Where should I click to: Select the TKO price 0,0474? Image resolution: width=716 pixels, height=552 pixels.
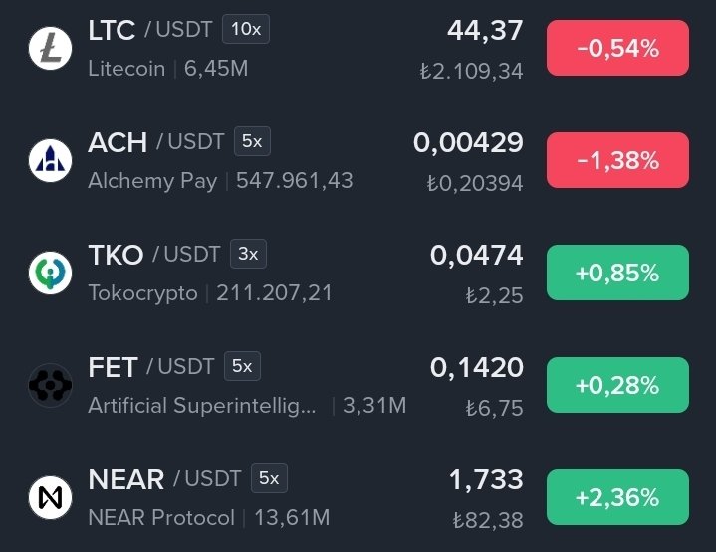(476, 255)
